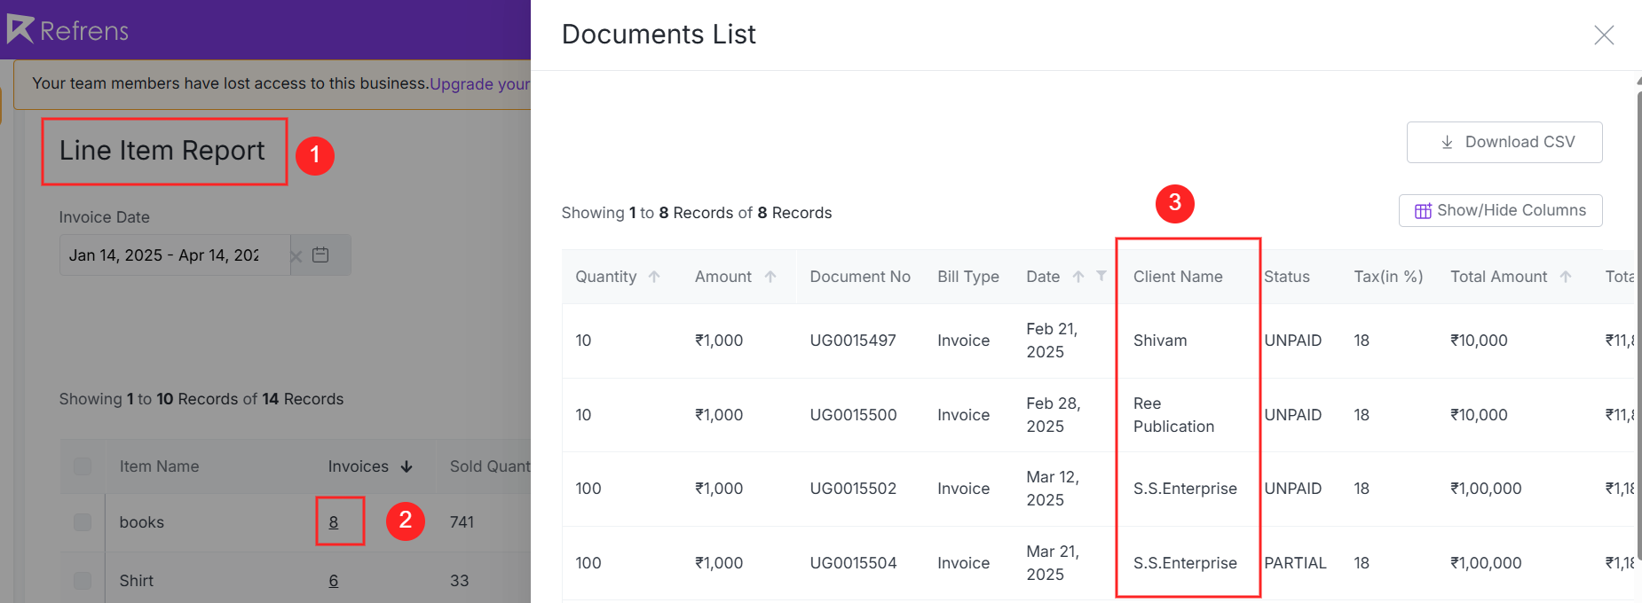1642x603 pixels.
Task: Click the Tax(in %) column header
Action: point(1388,277)
